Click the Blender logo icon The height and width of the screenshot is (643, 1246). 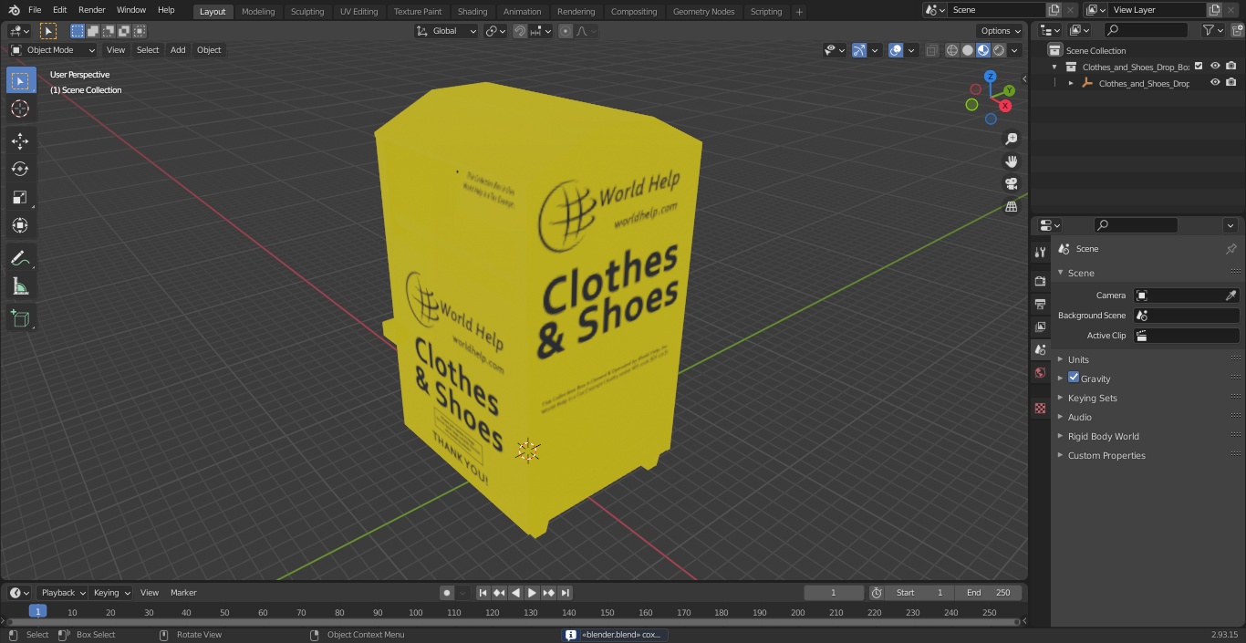[x=14, y=10]
